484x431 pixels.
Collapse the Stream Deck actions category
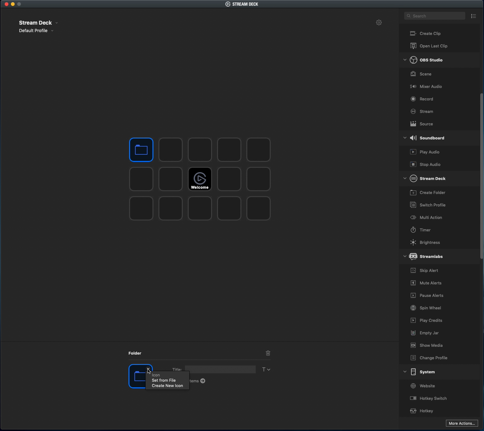click(x=405, y=178)
